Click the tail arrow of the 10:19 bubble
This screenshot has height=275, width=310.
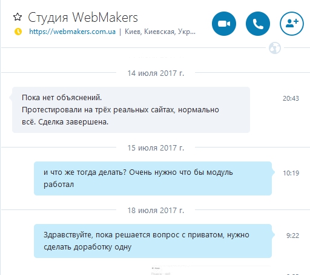coord(273,172)
